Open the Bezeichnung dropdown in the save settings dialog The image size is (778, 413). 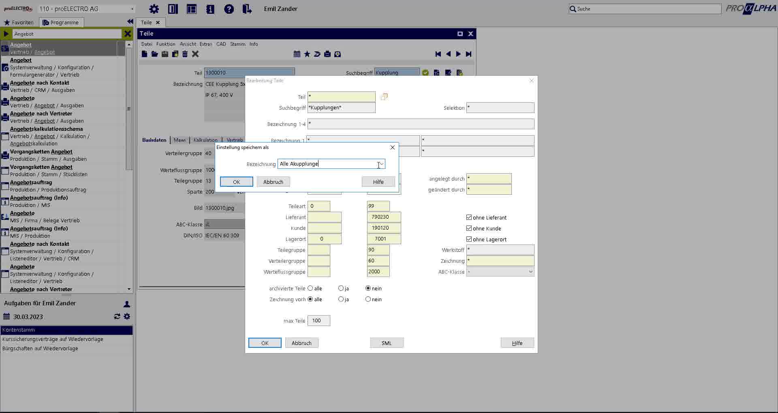click(381, 164)
